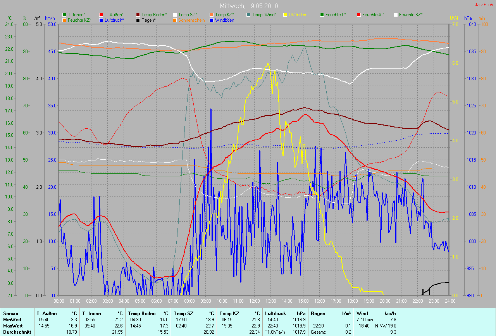Select the "Temp SZ*" legend label
This screenshot has width=496, height=336.
187,15
